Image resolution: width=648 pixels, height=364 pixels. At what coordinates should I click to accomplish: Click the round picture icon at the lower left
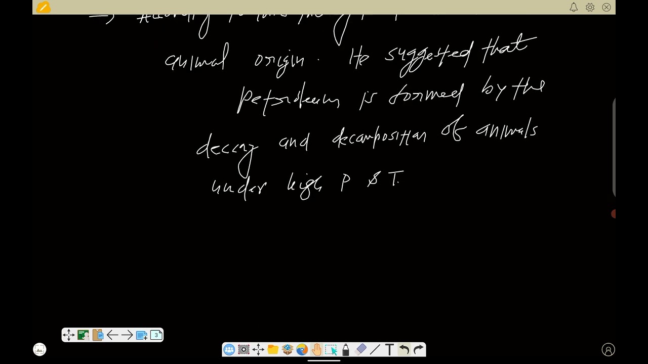pyautogui.click(x=39, y=349)
